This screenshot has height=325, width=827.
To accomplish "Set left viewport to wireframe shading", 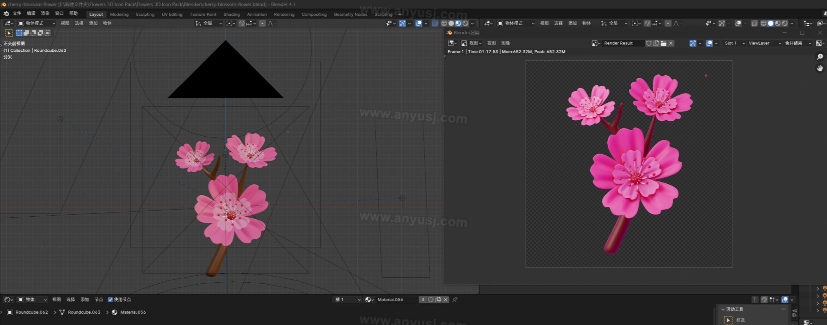I will (444, 23).
